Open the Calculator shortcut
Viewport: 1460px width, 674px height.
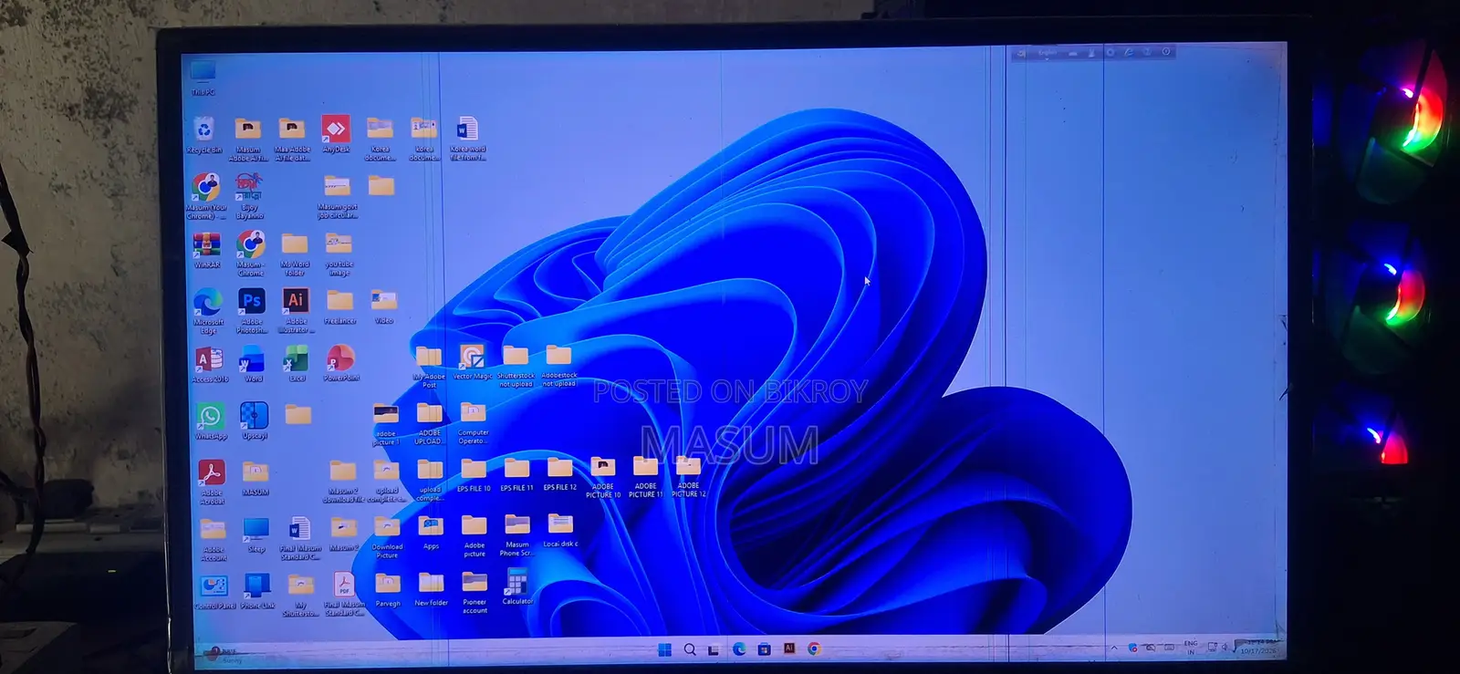517,587
